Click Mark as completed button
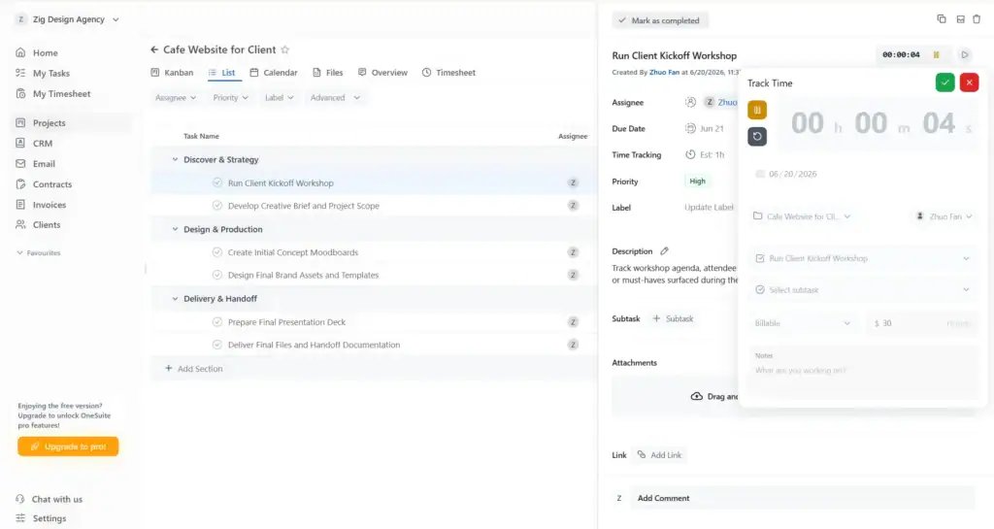Screen dimensions: 994x529 tap(659, 20)
